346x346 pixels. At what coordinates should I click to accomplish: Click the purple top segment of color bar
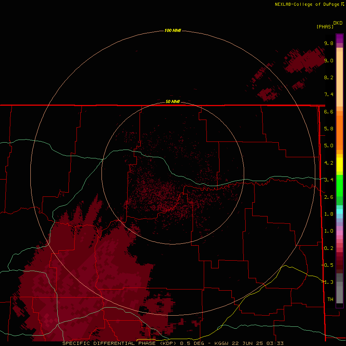[339, 38]
